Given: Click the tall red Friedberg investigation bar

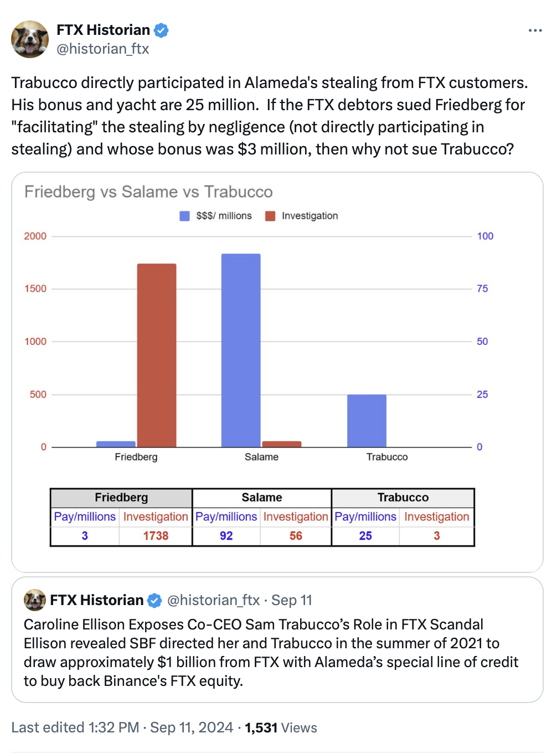Looking at the screenshot, I should click(157, 355).
